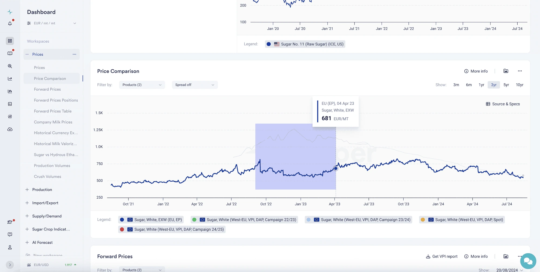
Task: Open the book icon in left rail
Action: pos(10,53)
